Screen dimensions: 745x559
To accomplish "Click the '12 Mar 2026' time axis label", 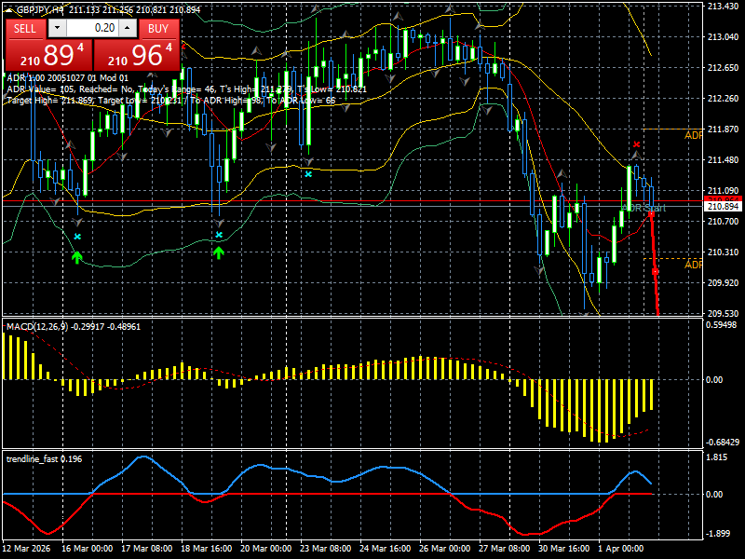I will pos(27,549).
